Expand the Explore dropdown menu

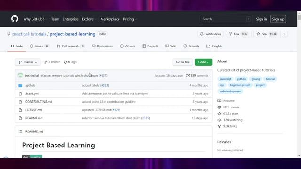pyautogui.click(x=89, y=19)
